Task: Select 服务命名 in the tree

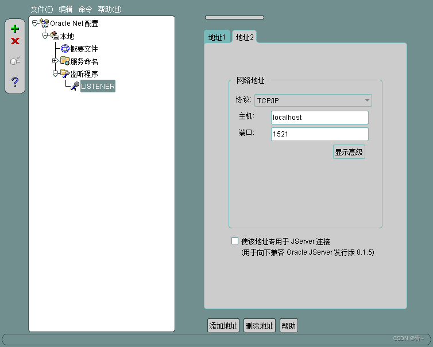Action: tap(84, 61)
